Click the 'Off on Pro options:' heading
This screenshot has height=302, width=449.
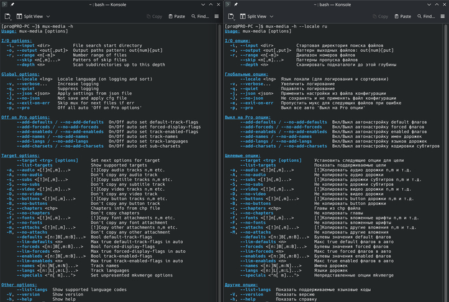26,118
